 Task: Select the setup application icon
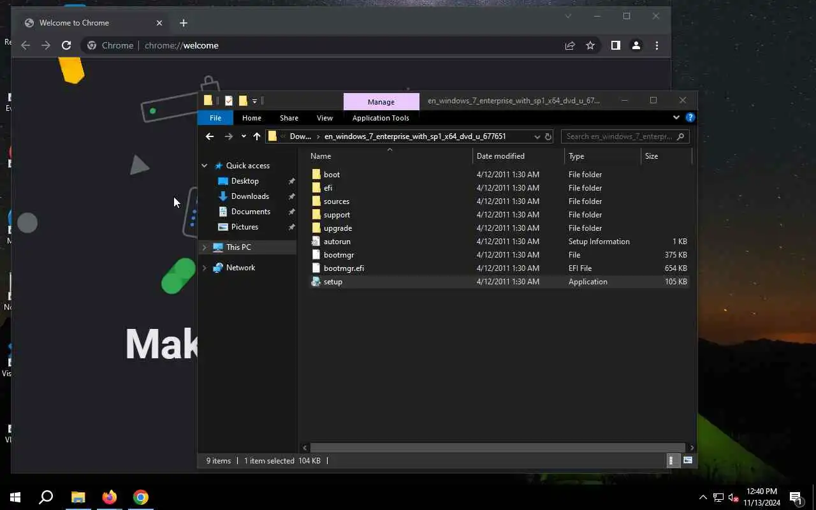click(316, 281)
